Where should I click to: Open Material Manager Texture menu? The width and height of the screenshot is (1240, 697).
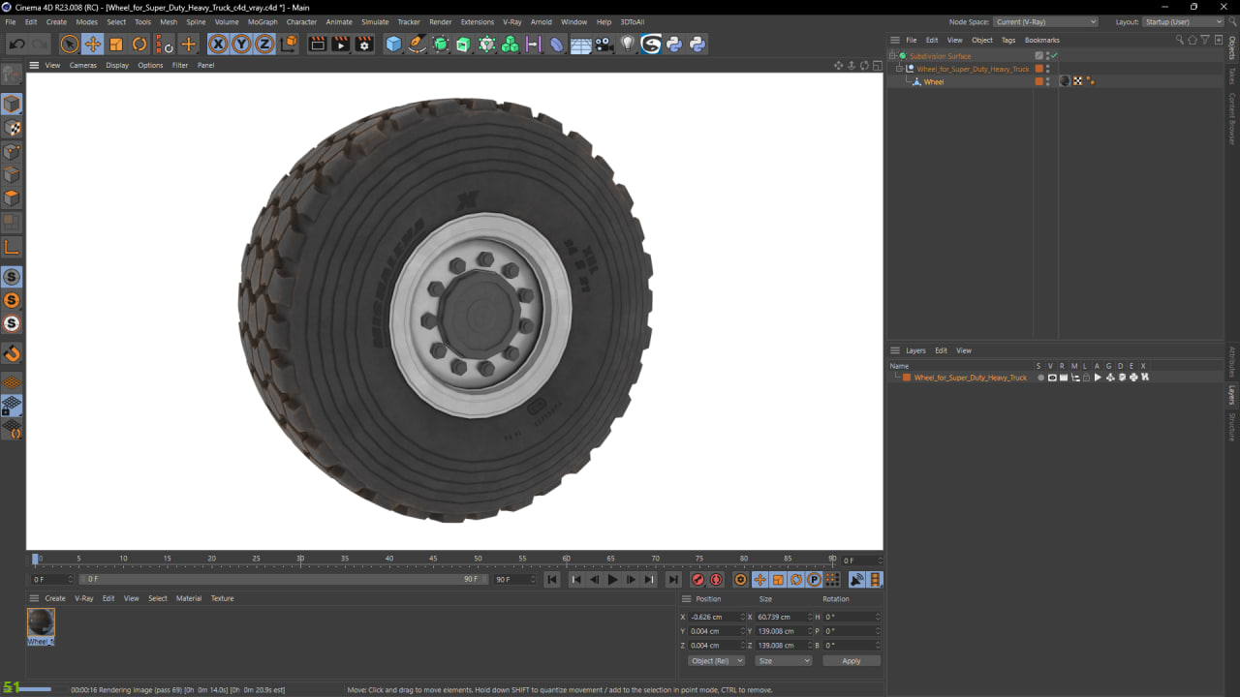(x=223, y=598)
